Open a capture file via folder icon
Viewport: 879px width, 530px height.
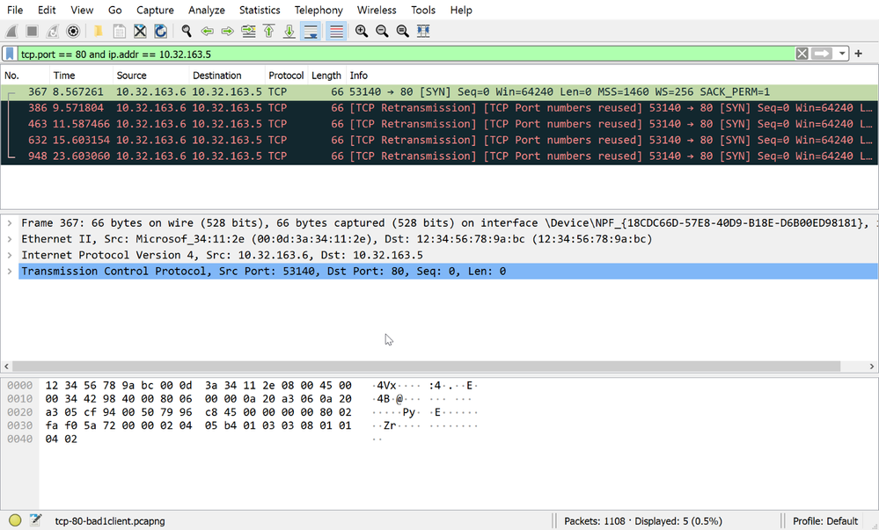point(98,32)
